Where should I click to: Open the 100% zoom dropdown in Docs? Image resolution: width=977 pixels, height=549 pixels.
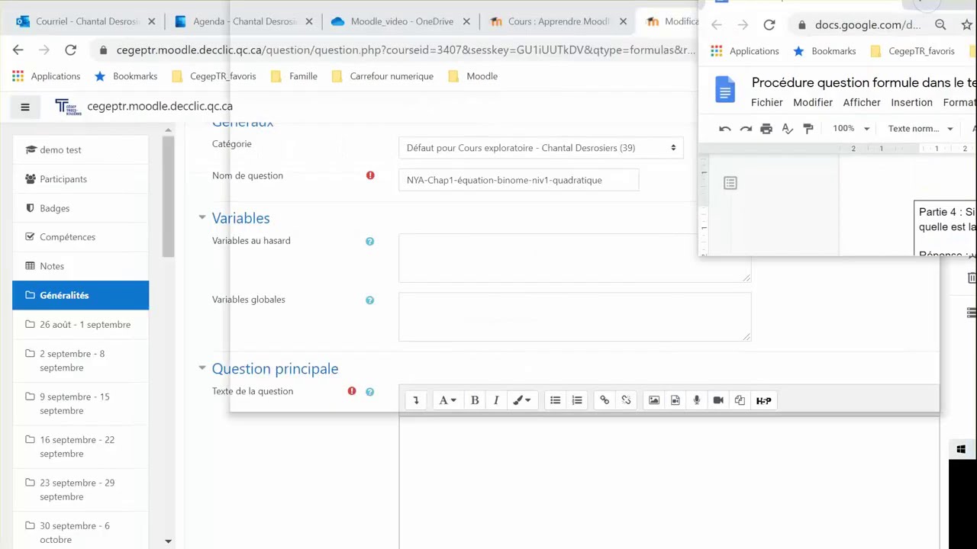[850, 129]
